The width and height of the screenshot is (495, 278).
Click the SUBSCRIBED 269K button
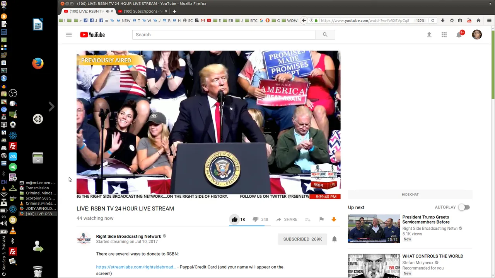pos(302,239)
